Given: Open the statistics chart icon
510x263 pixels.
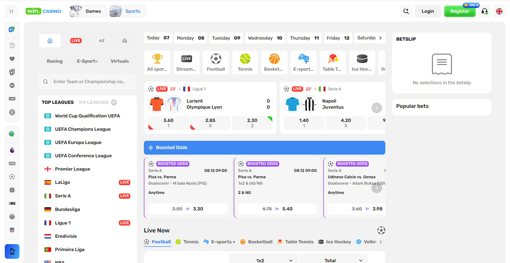Looking at the screenshot, I should (x=124, y=41).
